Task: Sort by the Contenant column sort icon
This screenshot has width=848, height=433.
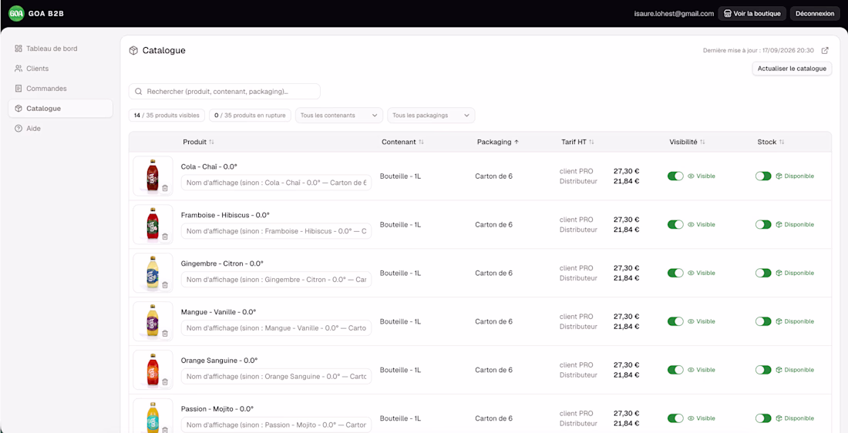Action: (421, 143)
